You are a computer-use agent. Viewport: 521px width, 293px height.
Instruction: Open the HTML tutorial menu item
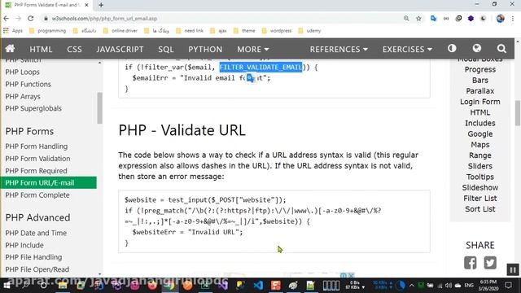pos(41,49)
